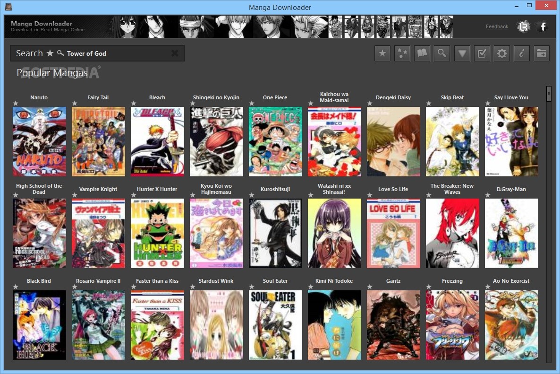Open the Hunter X Hunter cover
Image resolution: width=560 pixels, height=374 pixels.
[x=157, y=234]
